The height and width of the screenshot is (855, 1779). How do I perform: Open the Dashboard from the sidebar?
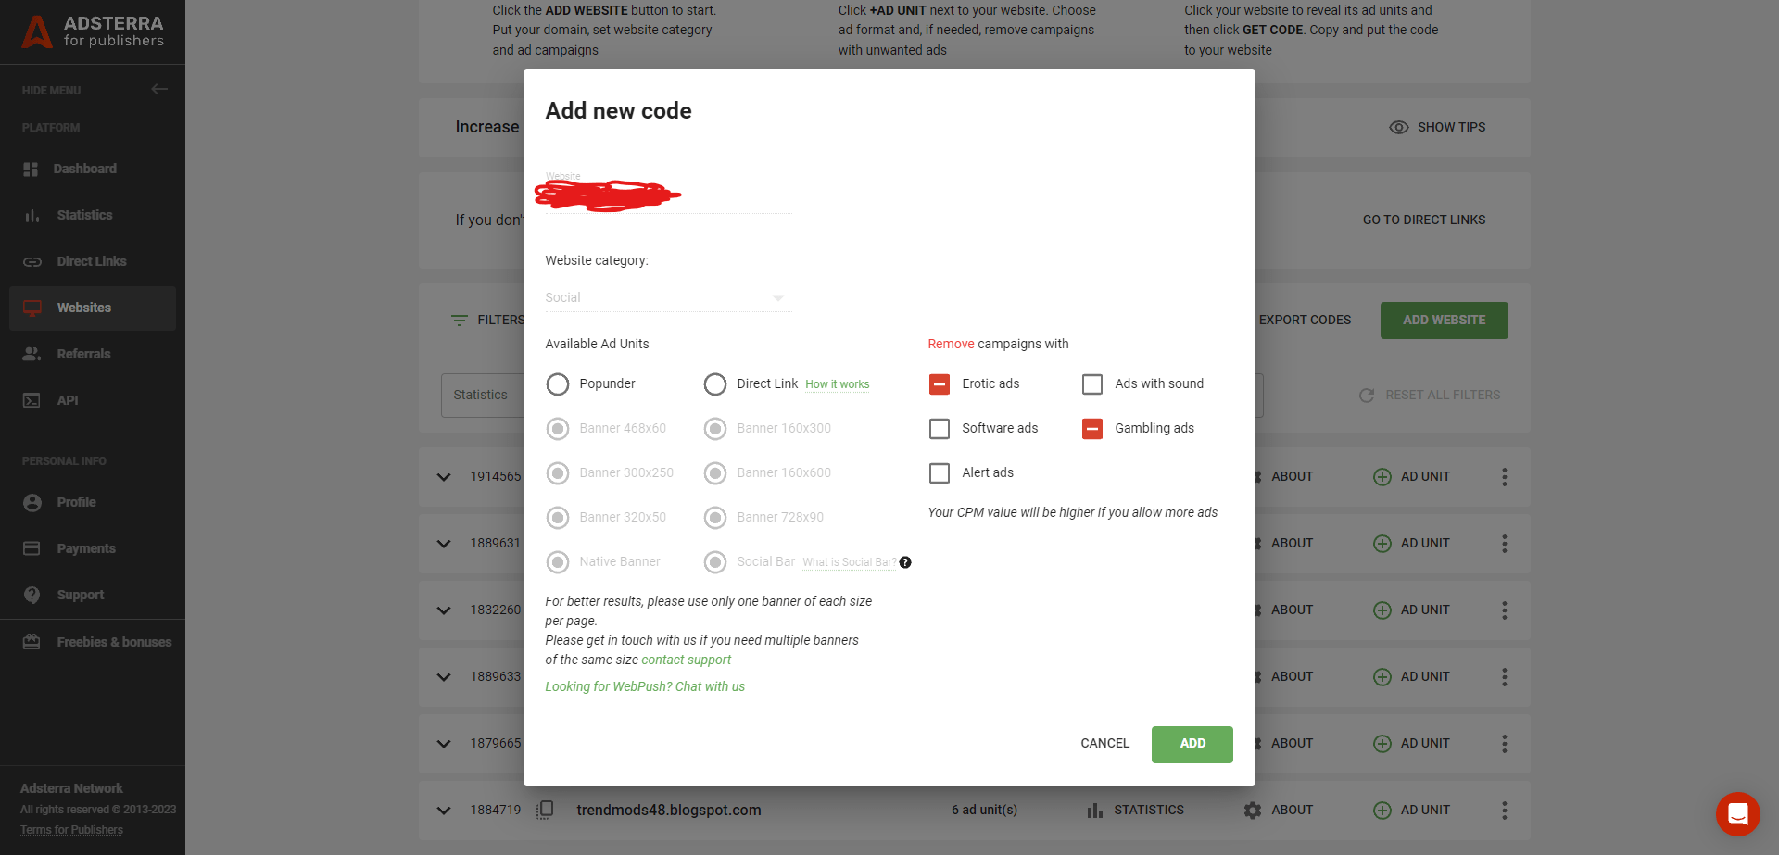(84, 169)
